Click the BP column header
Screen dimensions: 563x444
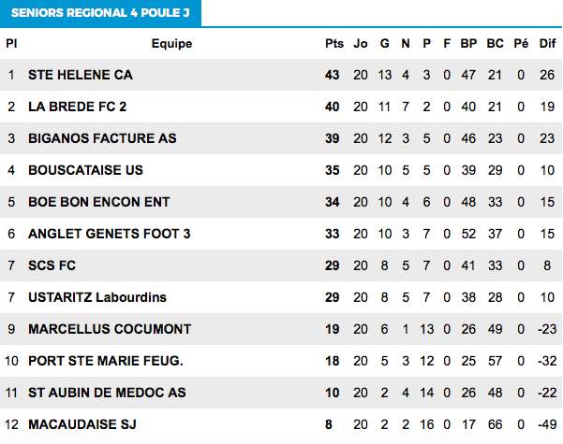(x=468, y=44)
